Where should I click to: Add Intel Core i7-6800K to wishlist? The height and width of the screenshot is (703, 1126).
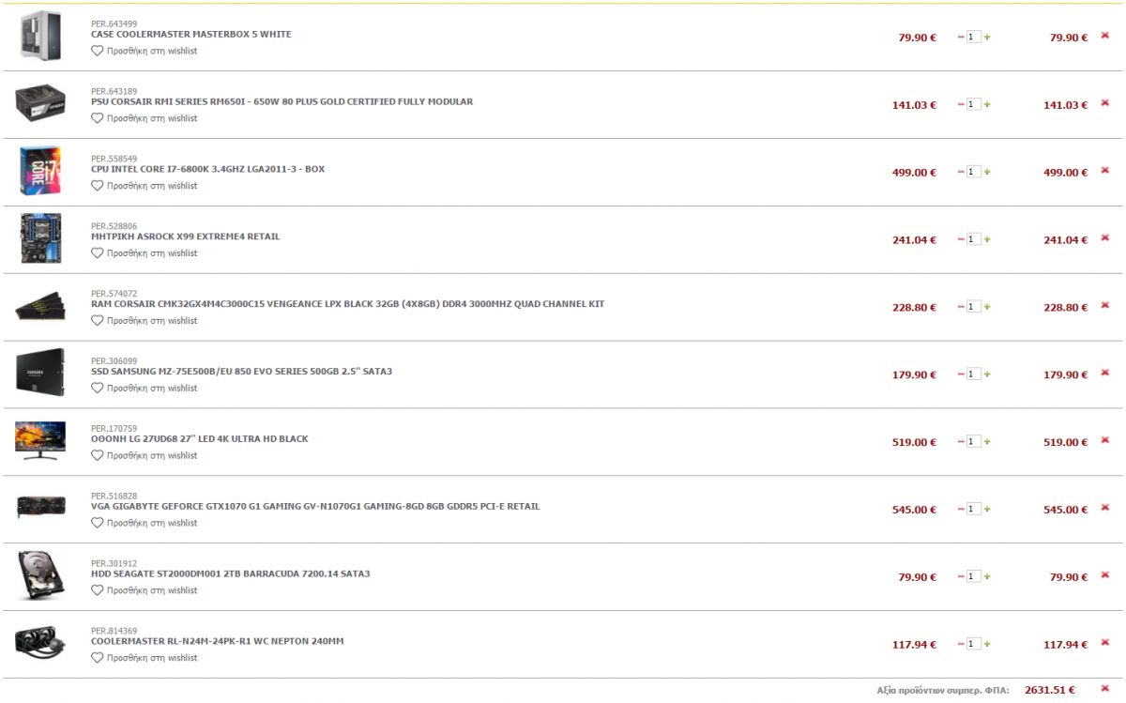145,186
